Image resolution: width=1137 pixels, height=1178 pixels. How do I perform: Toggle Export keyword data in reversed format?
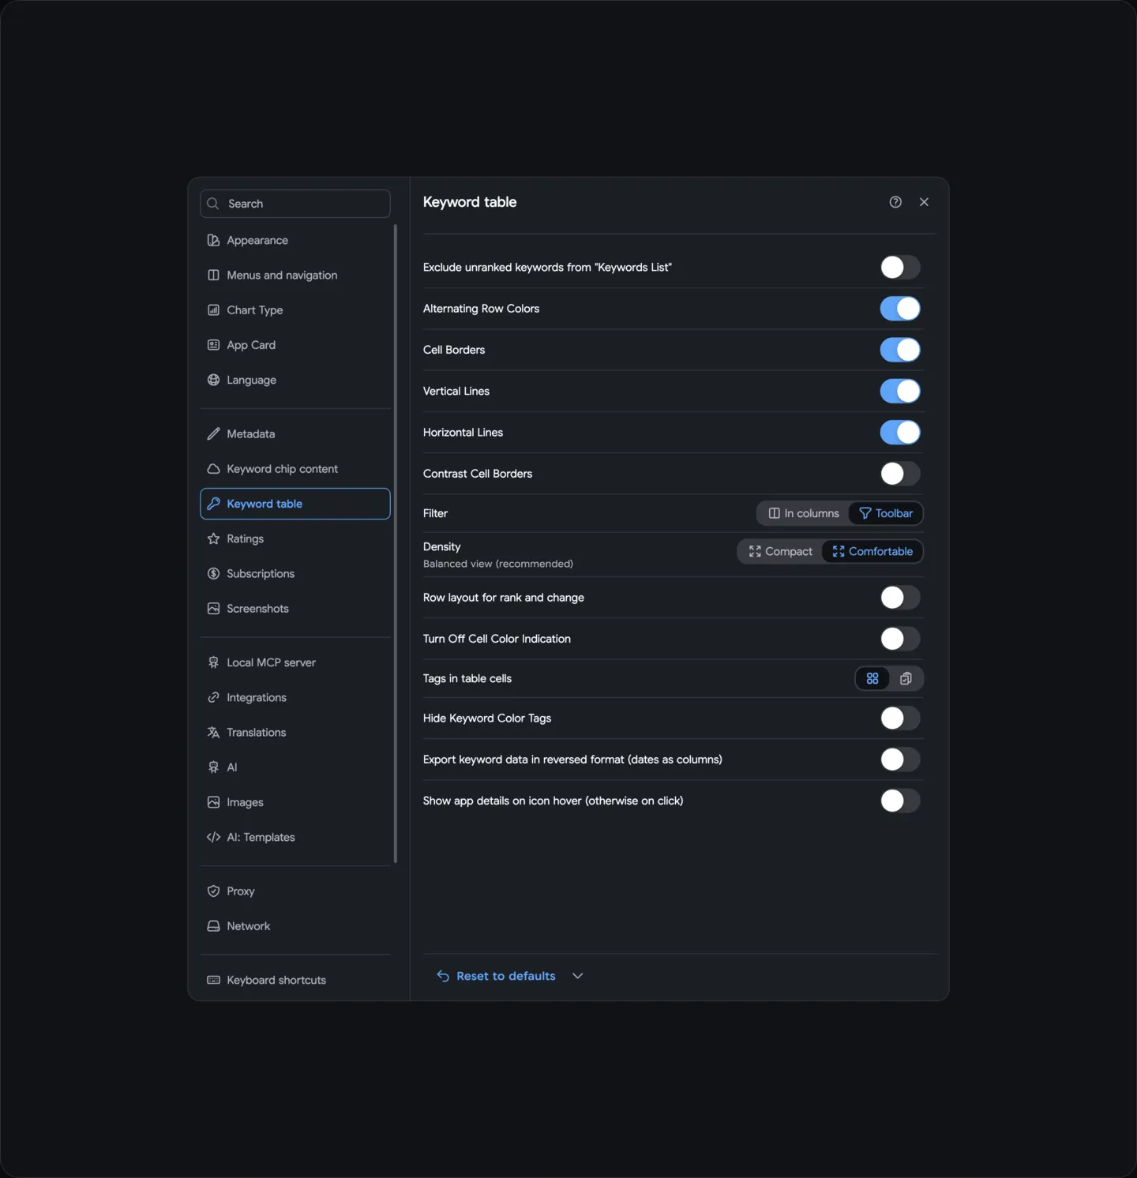(x=900, y=760)
